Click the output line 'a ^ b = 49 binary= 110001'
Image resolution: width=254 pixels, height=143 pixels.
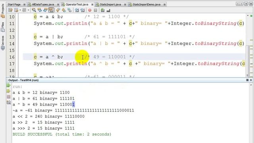[44, 104]
